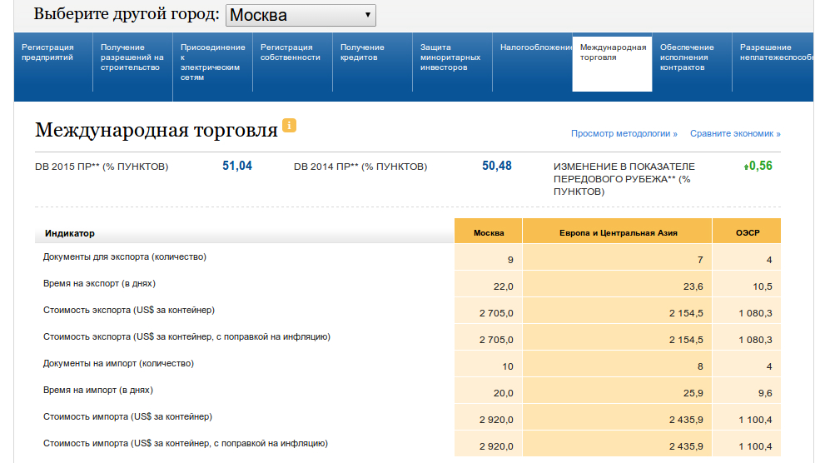Select the OECD import time value 9,6

point(765,393)
